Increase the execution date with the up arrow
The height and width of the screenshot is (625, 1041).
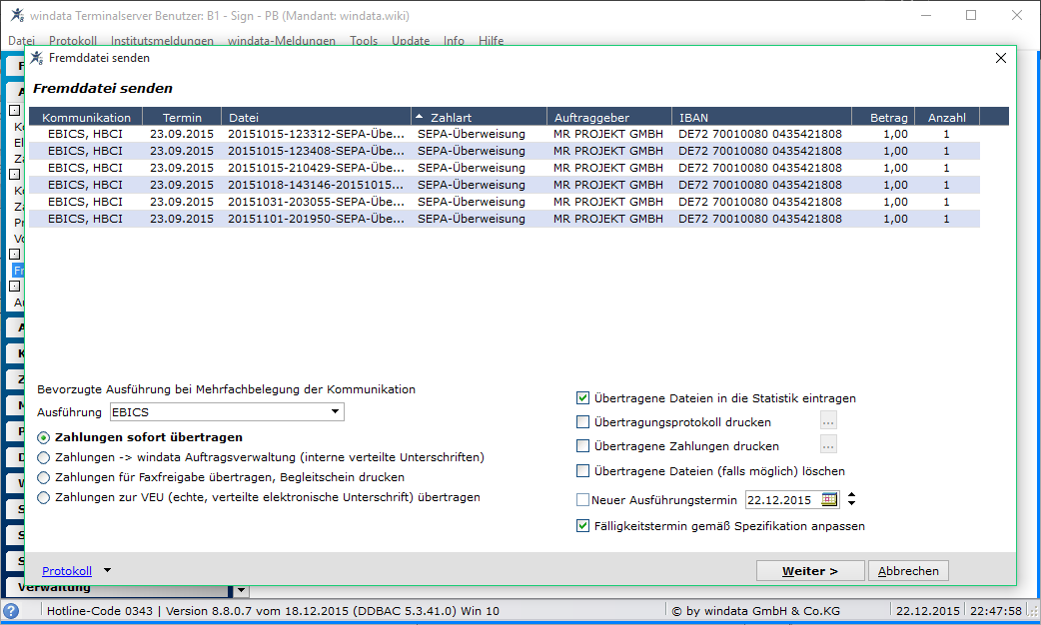pos(852,494)
